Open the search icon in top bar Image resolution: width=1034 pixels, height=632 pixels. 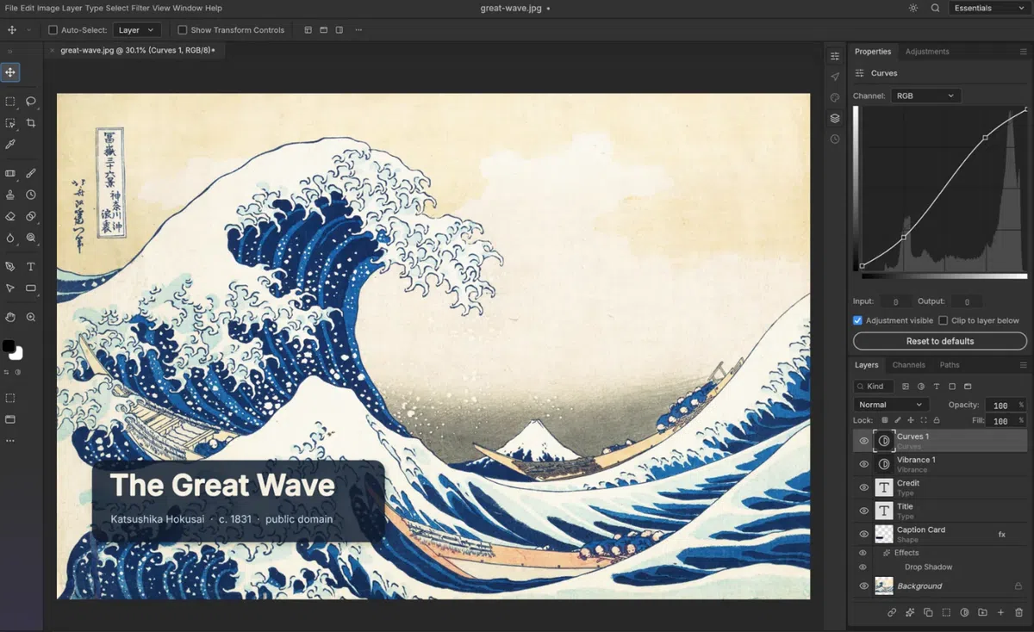(x=936, y=8)
